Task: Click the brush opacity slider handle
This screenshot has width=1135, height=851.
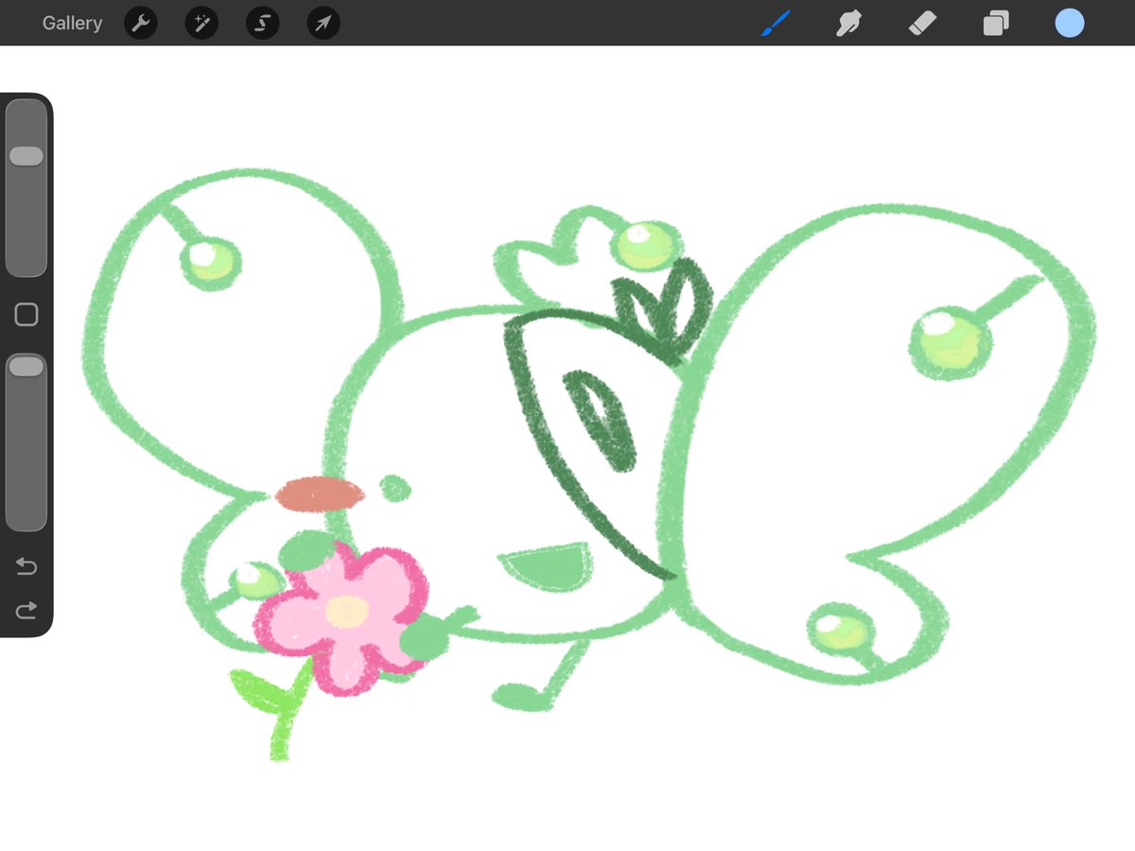Action: [x=26, y=366]
